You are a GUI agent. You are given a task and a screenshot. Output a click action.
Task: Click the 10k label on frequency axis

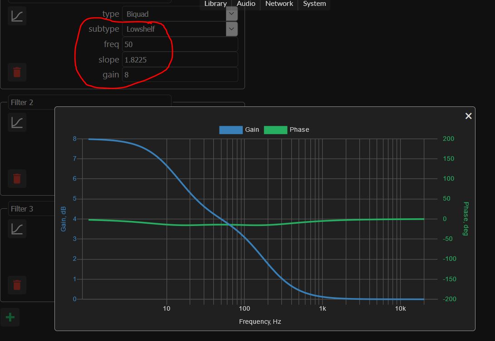(400, 308)
